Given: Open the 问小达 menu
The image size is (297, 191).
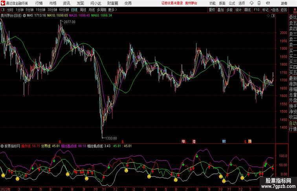Looking at the screenshot, I should point(95,3).
